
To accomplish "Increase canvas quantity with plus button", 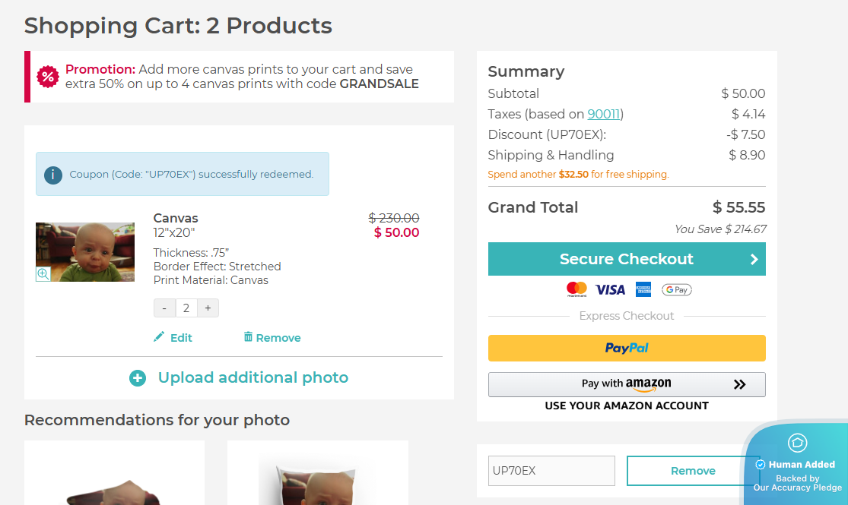I will click(x=208, y=308).
